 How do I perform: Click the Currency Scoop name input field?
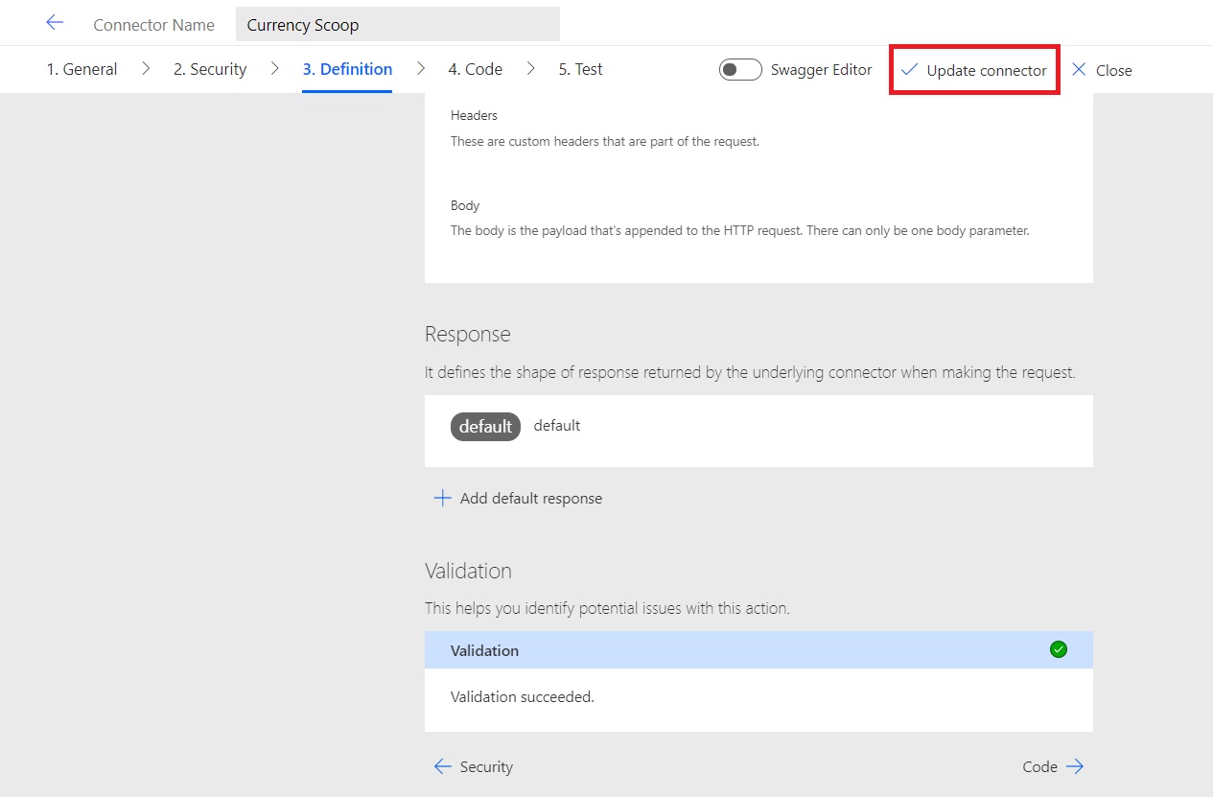[x=397, y=23]
